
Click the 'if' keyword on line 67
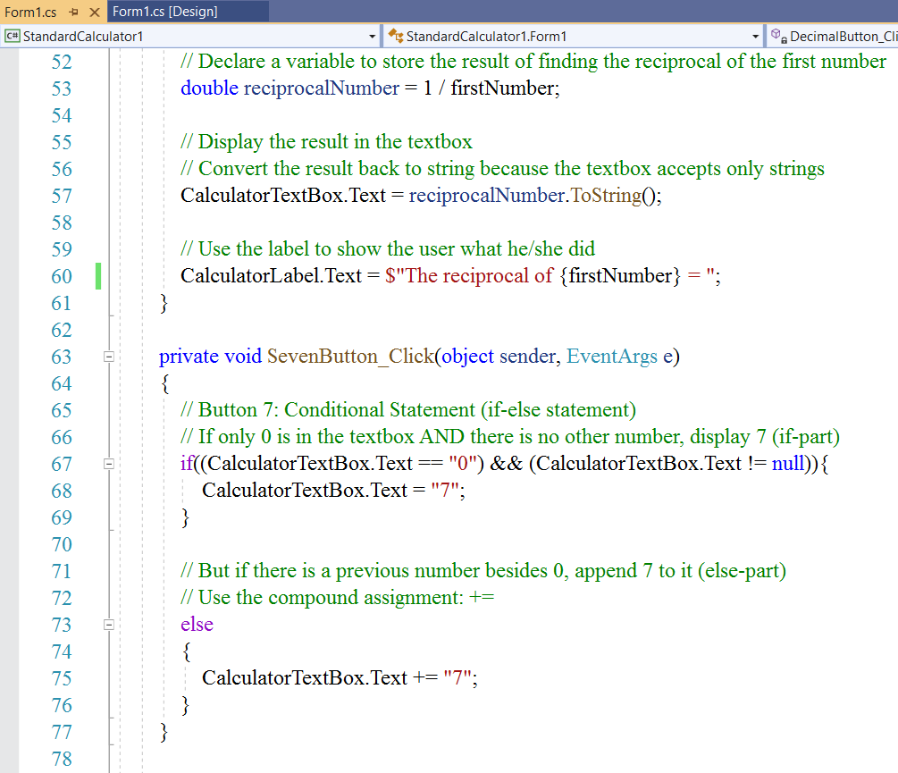click(x=187, y=463)
